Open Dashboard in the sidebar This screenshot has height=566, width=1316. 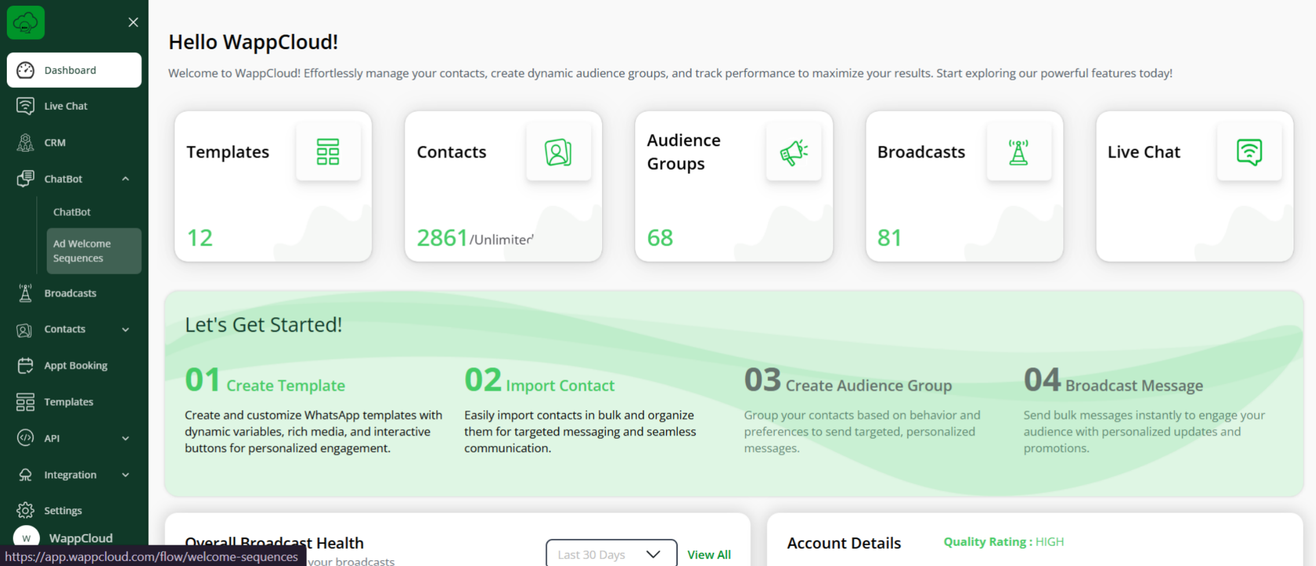(x=74, y=70)
